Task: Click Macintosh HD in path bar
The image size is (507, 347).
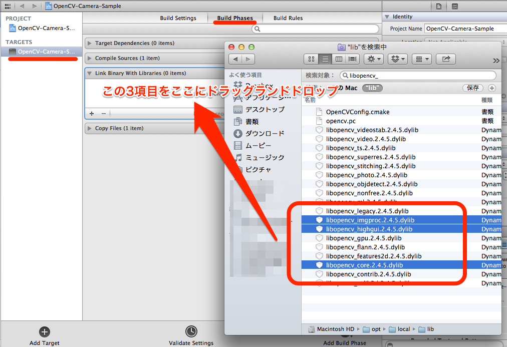Action: tap(332, 329)
